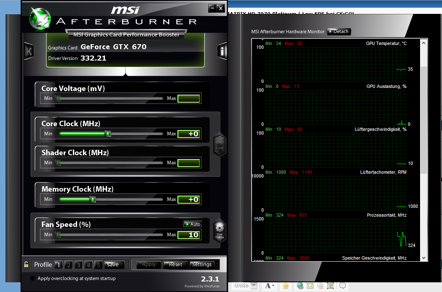
Task: Click the Lüftergeschwindigkeit graph label
Action: click(x=380, y=129)
